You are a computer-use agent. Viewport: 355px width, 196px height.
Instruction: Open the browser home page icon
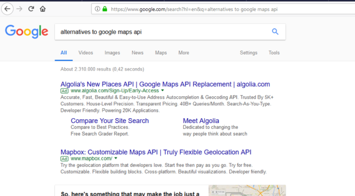pyautogui.click(x=42, y=9)
